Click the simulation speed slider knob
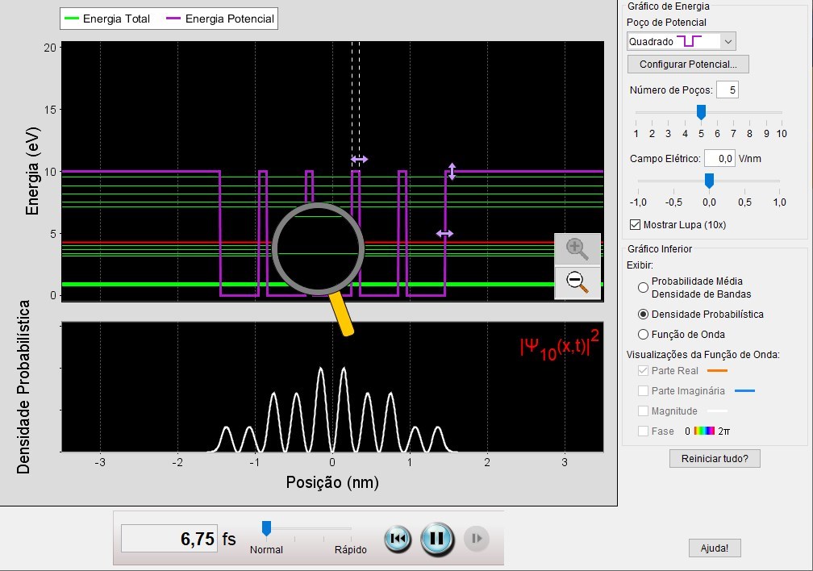Screen dimensions: 813x571 click(266, 528)
